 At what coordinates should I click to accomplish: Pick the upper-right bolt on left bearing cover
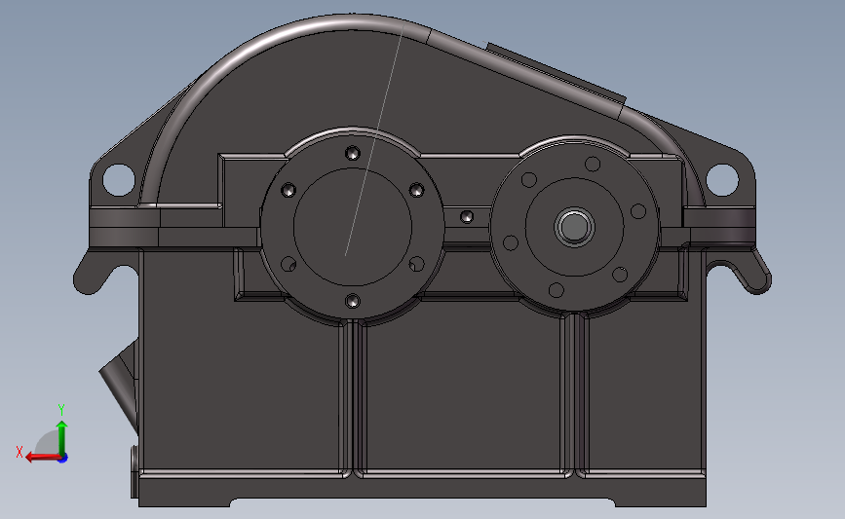click(x=416, y=190)
